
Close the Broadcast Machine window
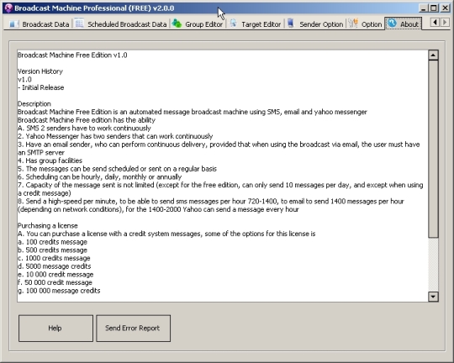click(445, 8)
